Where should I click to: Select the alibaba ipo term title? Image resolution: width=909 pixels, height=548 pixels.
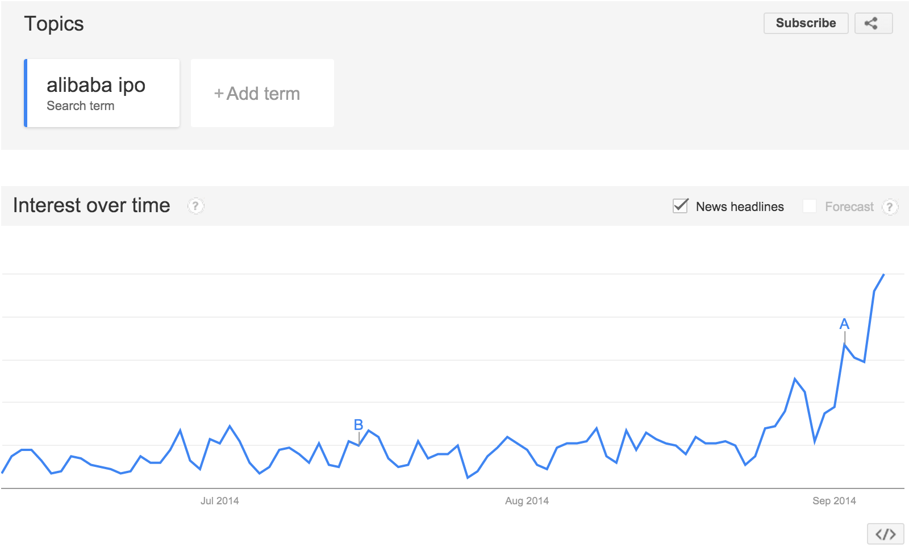click(96, 85)
